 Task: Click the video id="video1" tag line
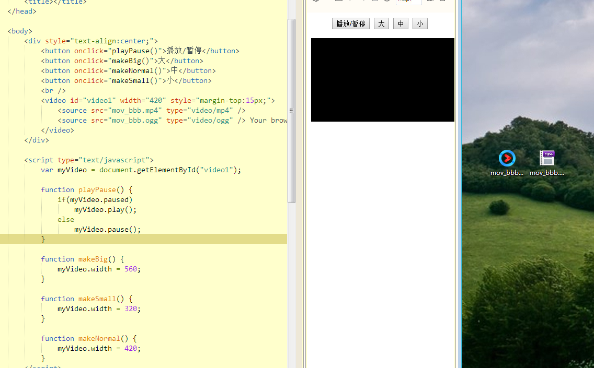click(158, 101)
